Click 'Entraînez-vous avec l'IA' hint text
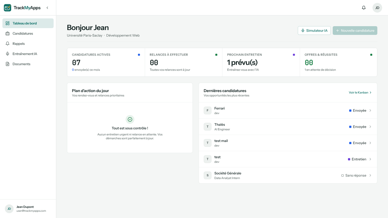Screen dimensions: 388x218 pos(243,70)
